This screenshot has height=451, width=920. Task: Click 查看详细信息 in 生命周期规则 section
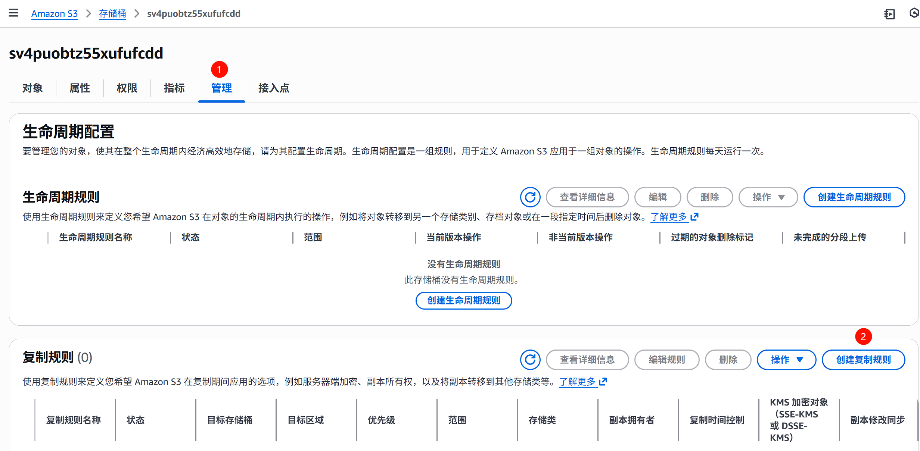click(x=587, y=197)
